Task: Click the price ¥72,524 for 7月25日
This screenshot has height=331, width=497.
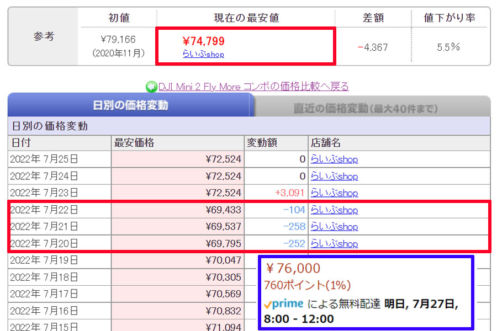Action: pyautogui.click(x=224, y=159)
